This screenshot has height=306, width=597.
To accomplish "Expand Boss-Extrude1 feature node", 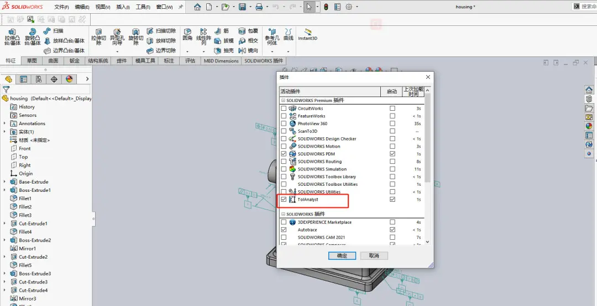I will tap(4, 190).
